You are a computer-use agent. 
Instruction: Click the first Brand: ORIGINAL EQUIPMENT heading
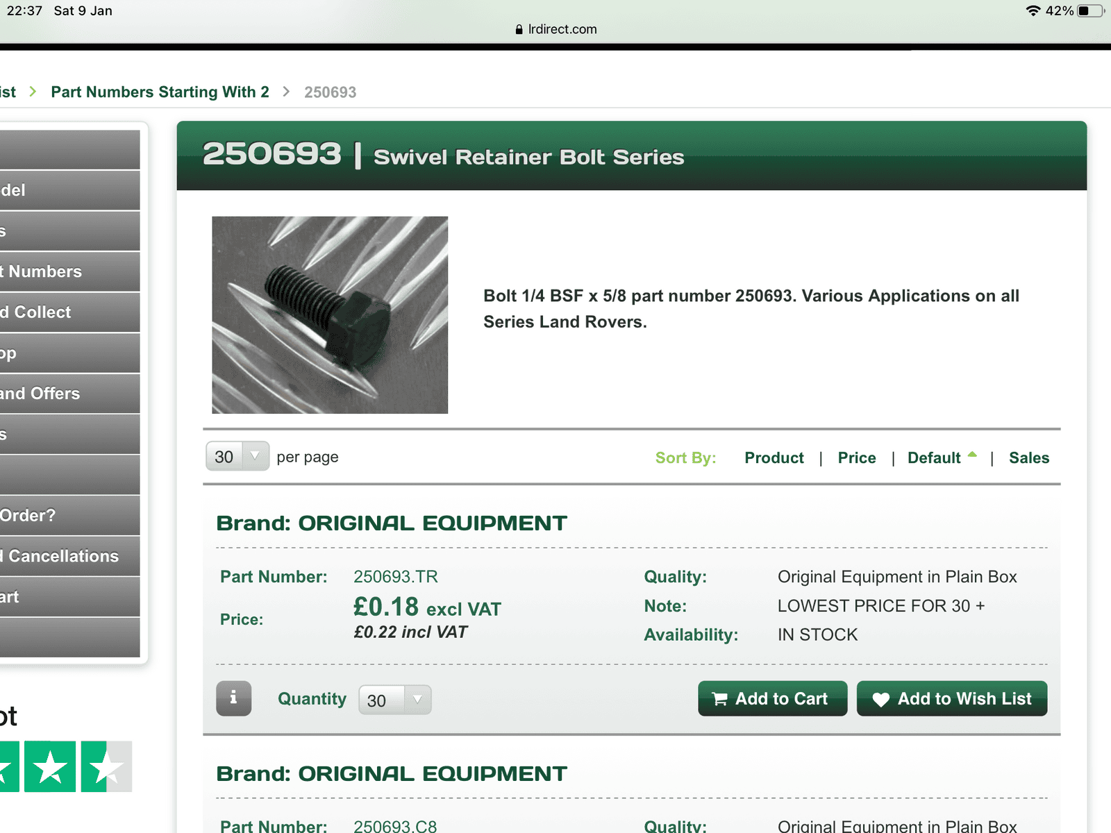(392, 523)
